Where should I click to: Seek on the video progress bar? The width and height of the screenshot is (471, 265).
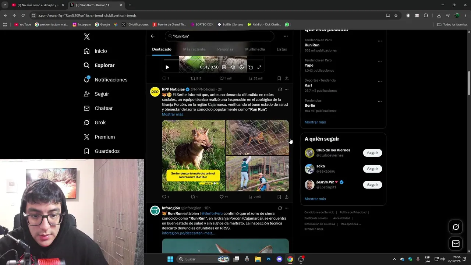click(x=213, y=60)
